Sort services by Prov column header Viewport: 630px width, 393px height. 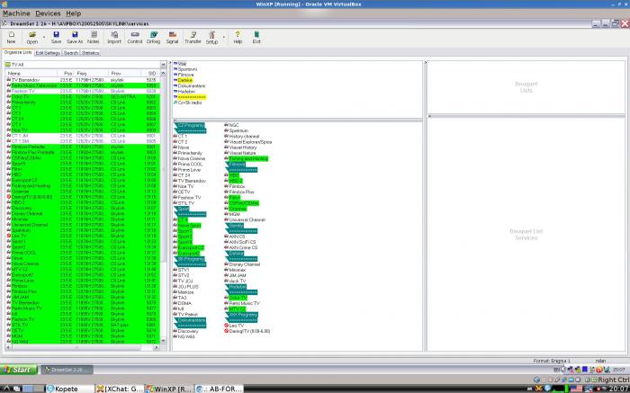click(x=125, y=74)
